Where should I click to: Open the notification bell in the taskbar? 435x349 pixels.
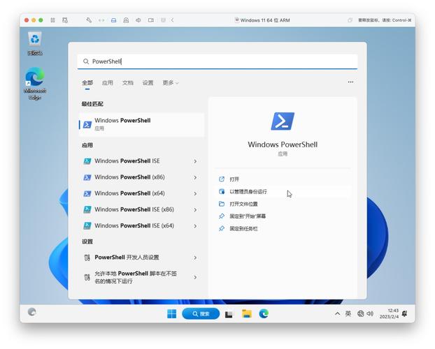click(405, 313)
